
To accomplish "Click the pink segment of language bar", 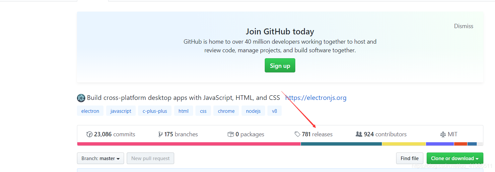I will point(189,144).
